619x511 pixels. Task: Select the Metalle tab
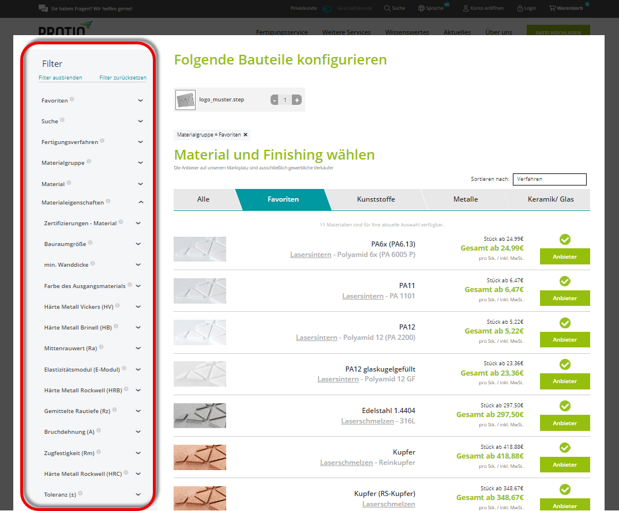point(466,199)
